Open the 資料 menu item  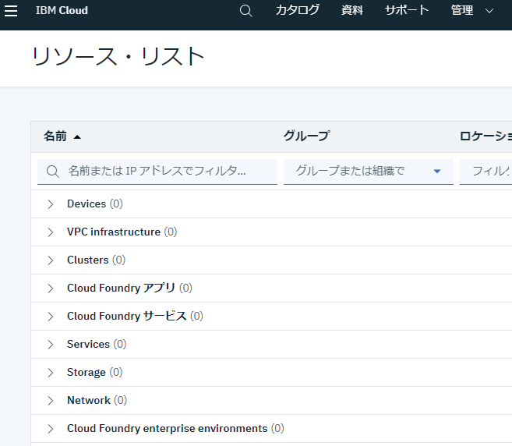tap(352, 10)
